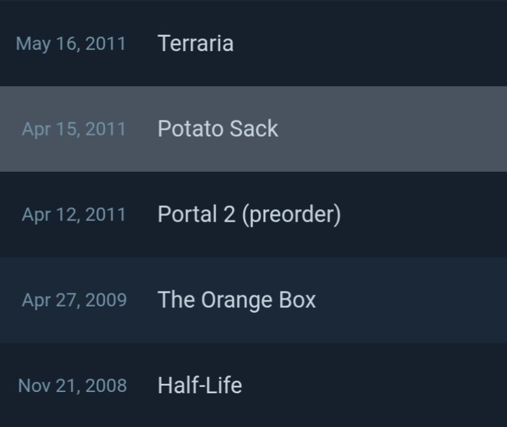The width and height of the screenshot is (507, 427).
Task: Select the Apr 15, 2011 date
Action: coord(74,129)
